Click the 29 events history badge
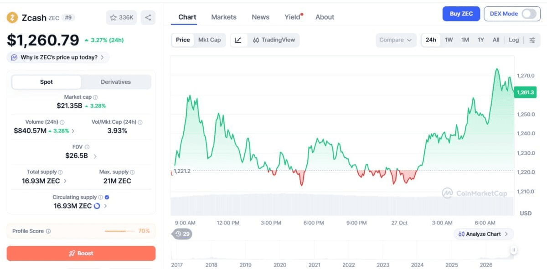Viewport: 547px width, 269px height. pos(182,234)
